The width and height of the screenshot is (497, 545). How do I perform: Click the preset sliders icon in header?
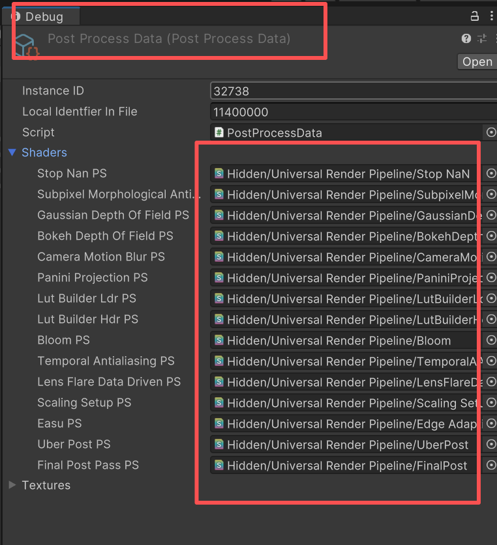(482, 38)
